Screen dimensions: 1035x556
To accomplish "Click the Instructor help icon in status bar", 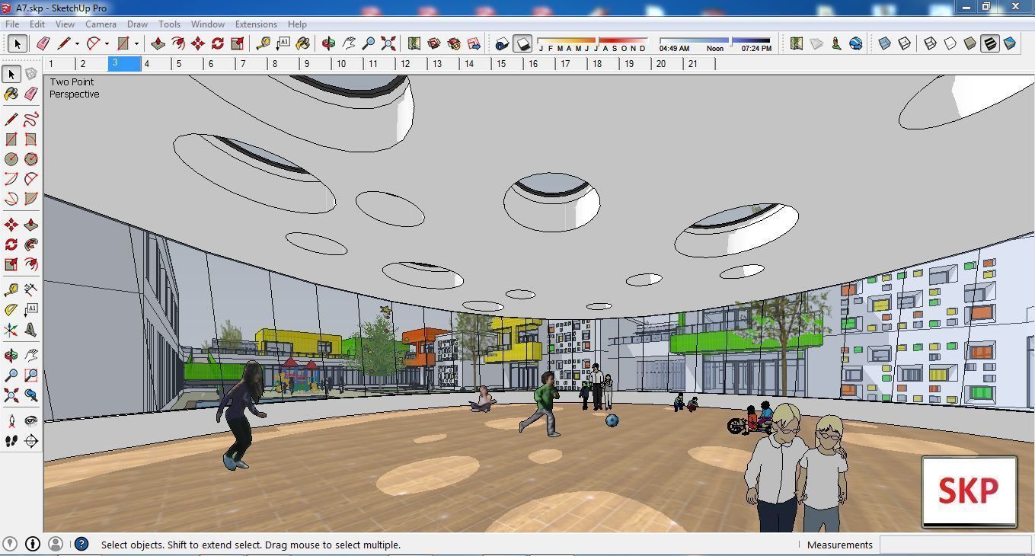I will 81,544.
